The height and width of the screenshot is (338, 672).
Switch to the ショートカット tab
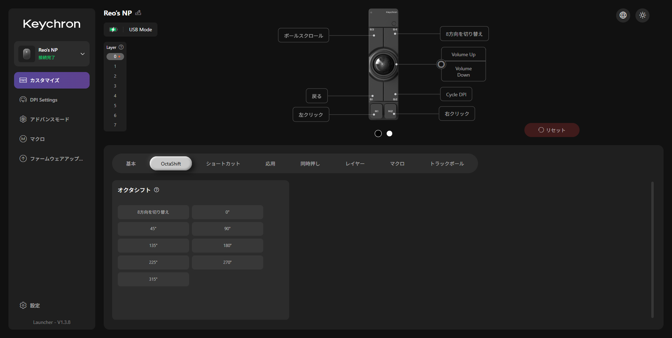223,164
